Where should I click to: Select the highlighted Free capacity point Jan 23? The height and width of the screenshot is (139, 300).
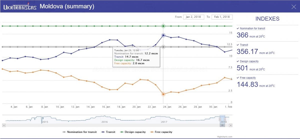163,94
